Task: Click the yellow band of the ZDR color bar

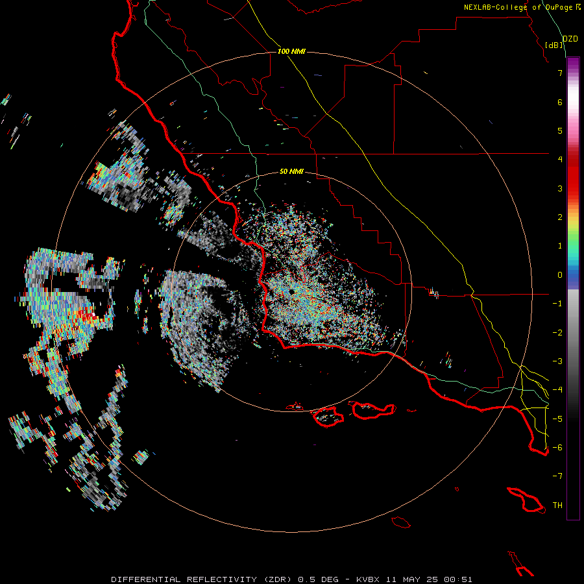Action: (573, 223)
